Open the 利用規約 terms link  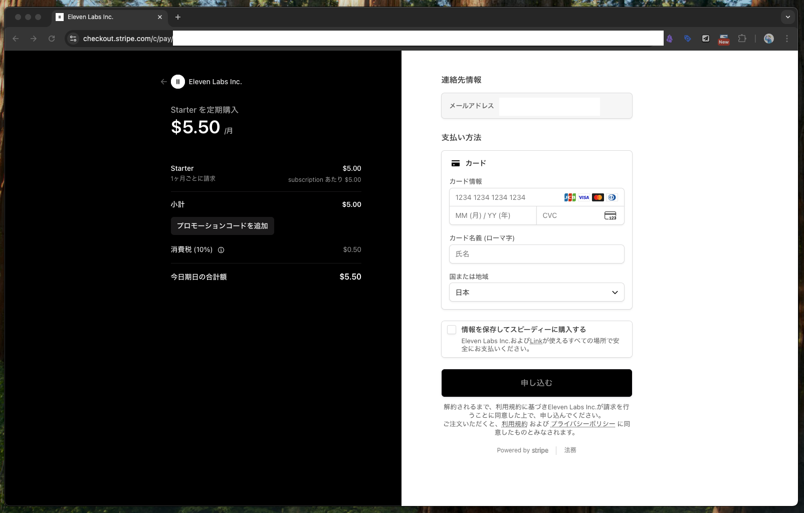coord(514,424)
